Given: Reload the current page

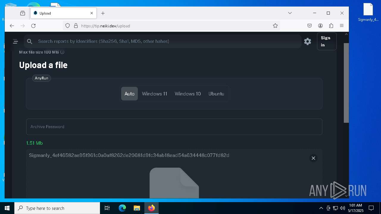Looking at the screenshot, I should 33,26.
